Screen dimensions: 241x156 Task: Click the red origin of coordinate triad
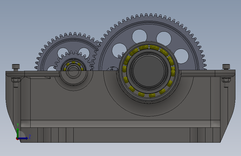[17, 139]
